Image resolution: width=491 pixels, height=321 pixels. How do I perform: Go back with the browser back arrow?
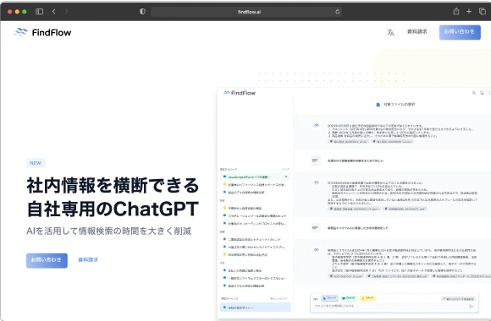pyautogui.click(x=54, y=12)
